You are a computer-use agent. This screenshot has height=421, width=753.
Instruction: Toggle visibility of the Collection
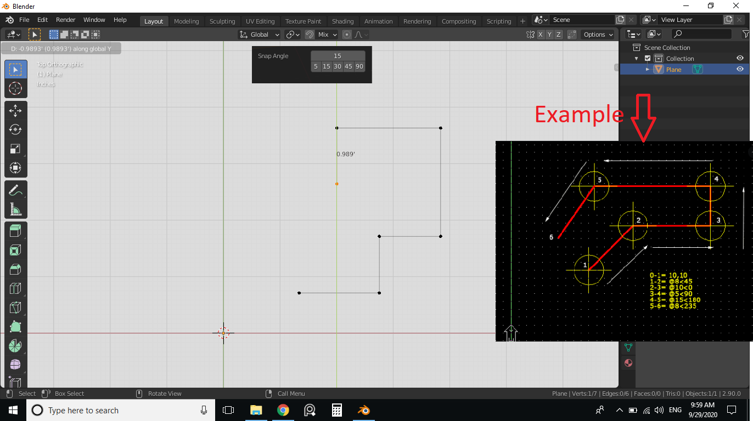740,58
